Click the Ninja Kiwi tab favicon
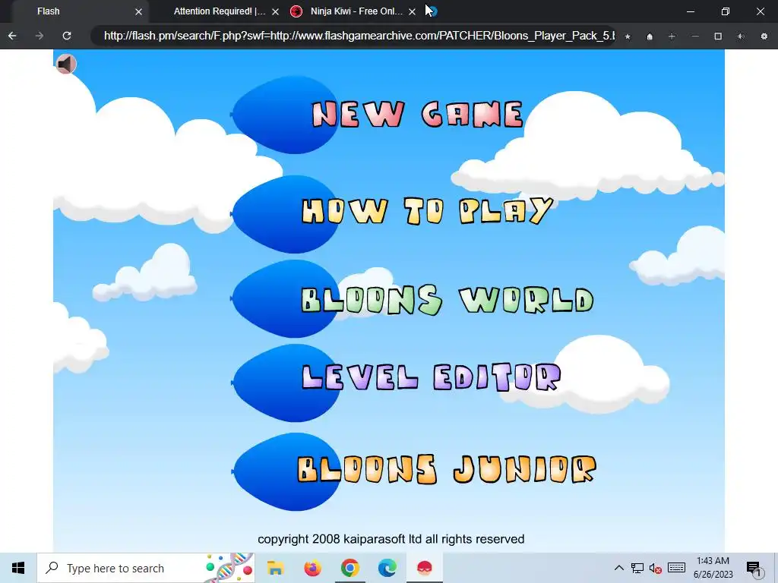Screen dimensions: 778x583 pyautogui.click(x=296, y=11)
